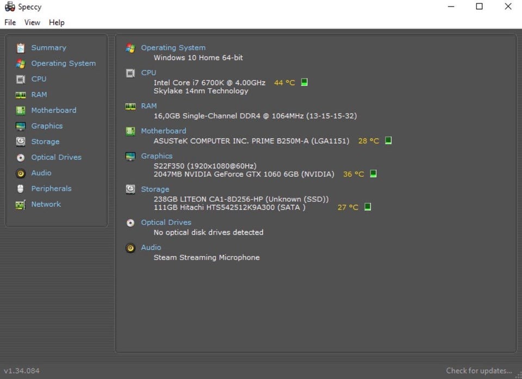This screenshot has width=522, height=379.
Task: Click the Graphics monitor icon in sidebar
Action: pyautogui.click(x=21, y=126)
